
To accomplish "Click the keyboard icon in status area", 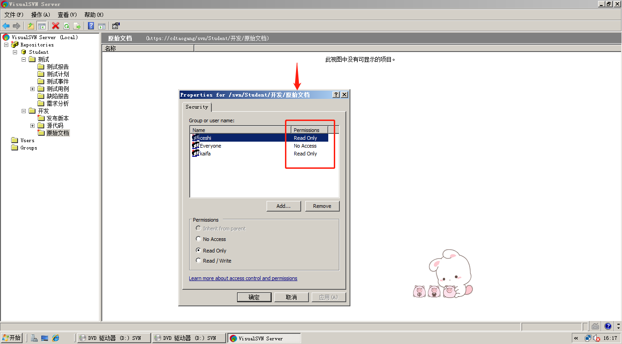I will pyautogui.click(x=595, y=326).
